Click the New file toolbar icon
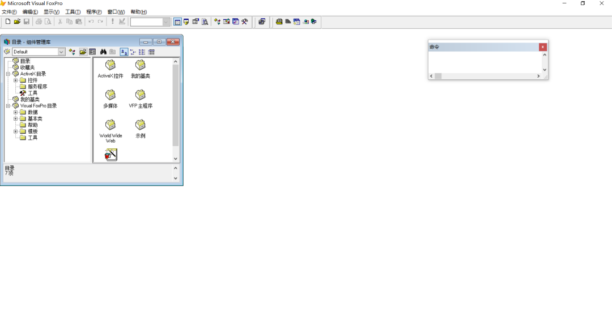The image size is (612, 315). (8, 22)
